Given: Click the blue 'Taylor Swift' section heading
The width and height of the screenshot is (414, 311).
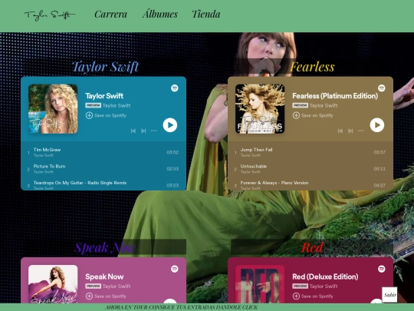Looking at the screenshot, I should (105, 67).
